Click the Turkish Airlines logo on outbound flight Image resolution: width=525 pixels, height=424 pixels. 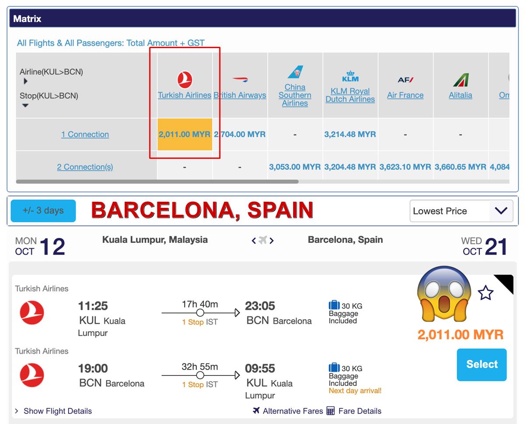pos(32,312)
